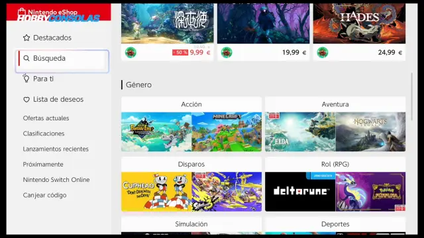Image resolution: width=424 pixels, height=238 pixels.
Task: Click the Búsqueda magnifying glass icon
Action: click(26, 58)
